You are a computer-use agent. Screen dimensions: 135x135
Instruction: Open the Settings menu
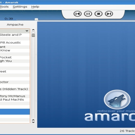pos(20,7)
